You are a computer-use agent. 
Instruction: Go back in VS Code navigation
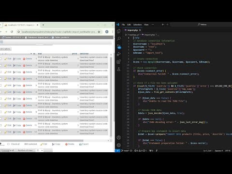click(x=163, y=25)
